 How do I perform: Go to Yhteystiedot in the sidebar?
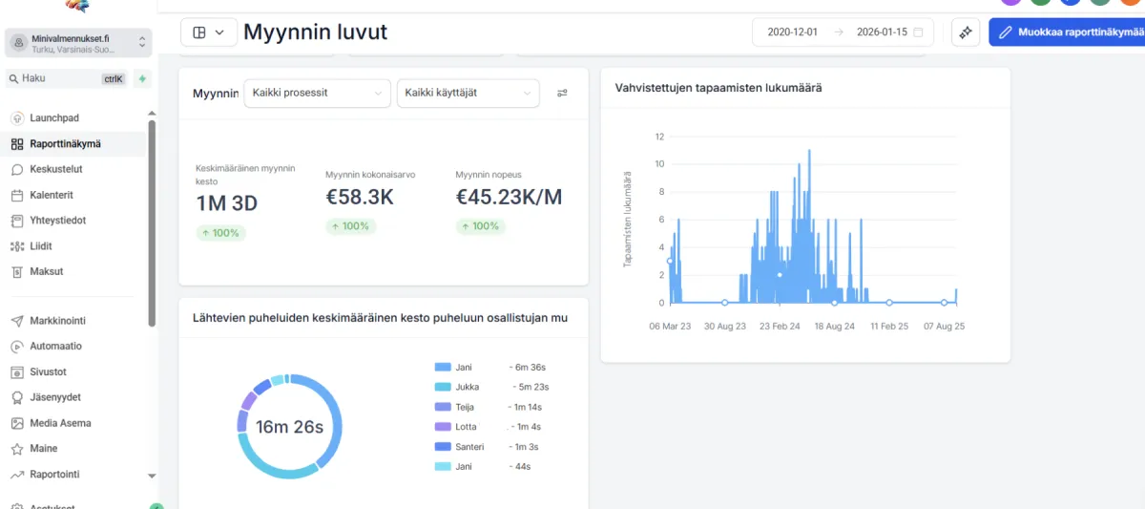point(58,221)
